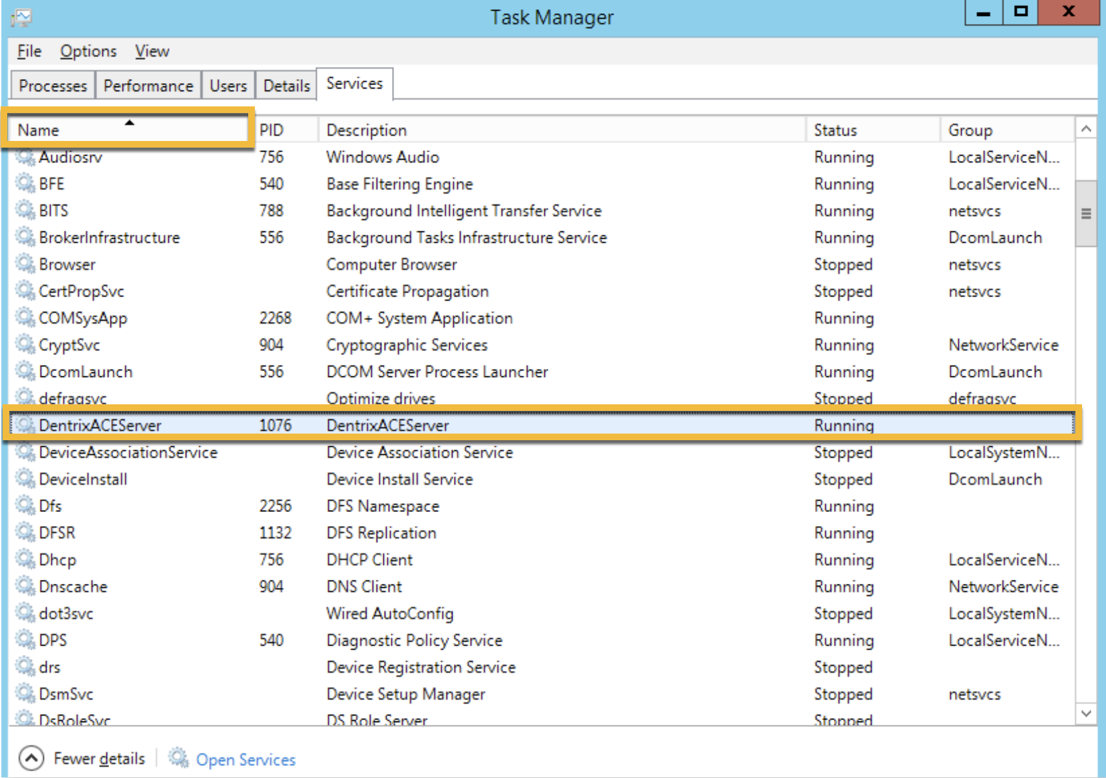This screenshot has width=1106, height=778.
Task: Click the gear icon next to Audiosrv
Action: tap(25, 157)
